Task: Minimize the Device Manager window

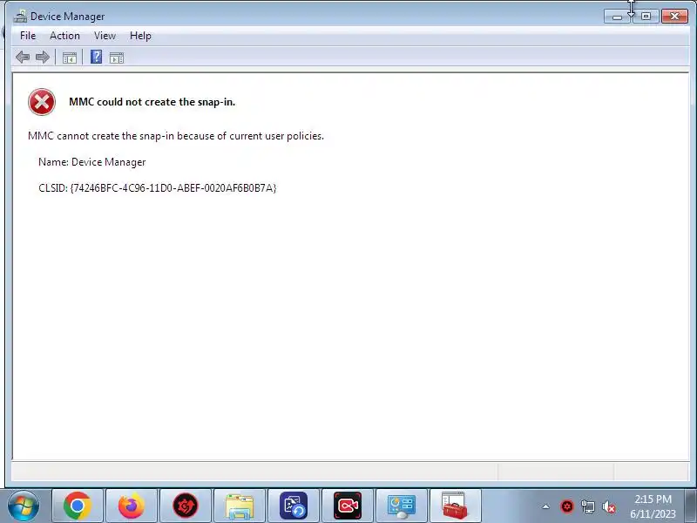Action: 617,17
